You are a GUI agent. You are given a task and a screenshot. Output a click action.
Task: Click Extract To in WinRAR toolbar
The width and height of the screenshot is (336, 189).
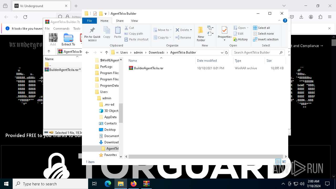68,40
